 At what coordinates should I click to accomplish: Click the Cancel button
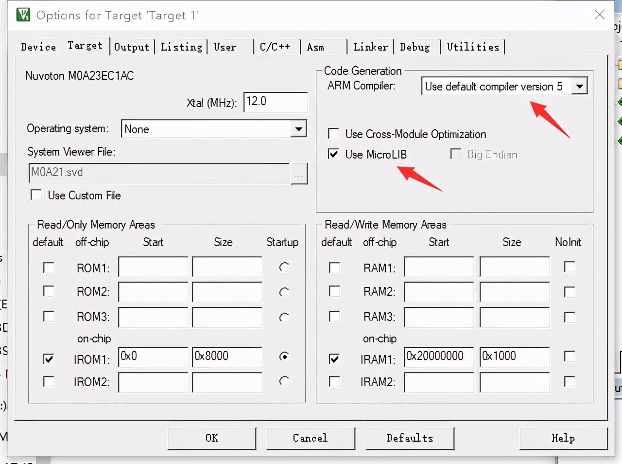[311, 438]
